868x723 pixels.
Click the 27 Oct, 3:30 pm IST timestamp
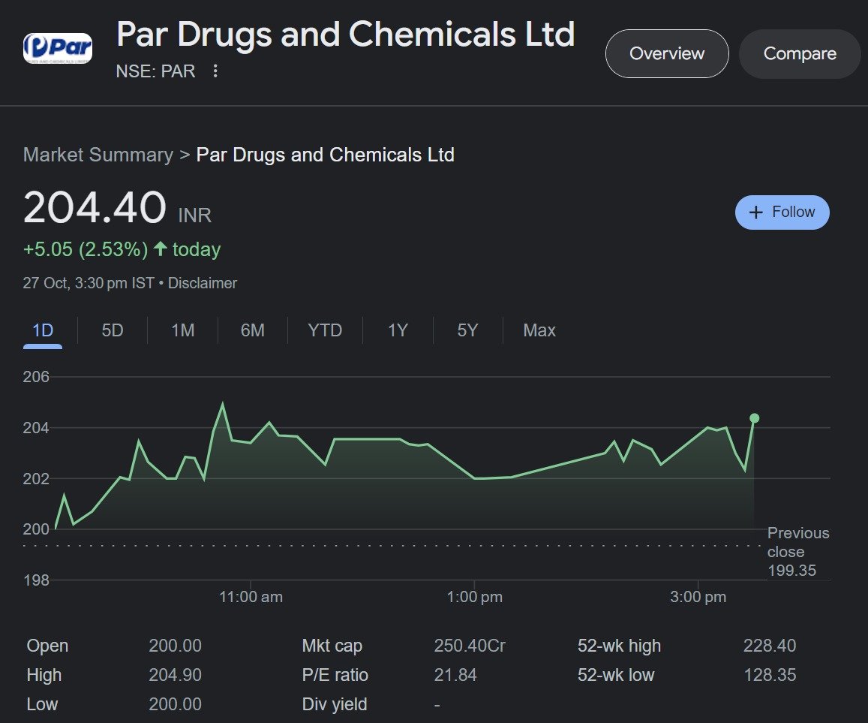pyautogui.click(x=88, y=283)
